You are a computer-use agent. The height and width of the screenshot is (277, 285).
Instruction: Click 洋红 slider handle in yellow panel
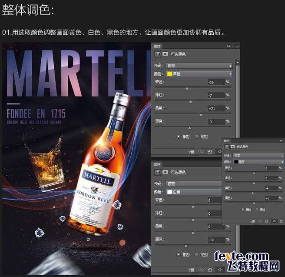[190, 102]
